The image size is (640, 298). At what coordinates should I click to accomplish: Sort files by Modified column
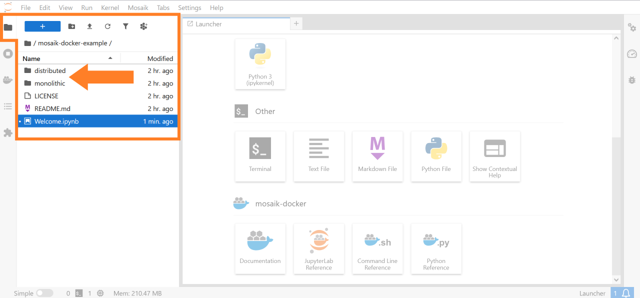click(x=149, y=58)
